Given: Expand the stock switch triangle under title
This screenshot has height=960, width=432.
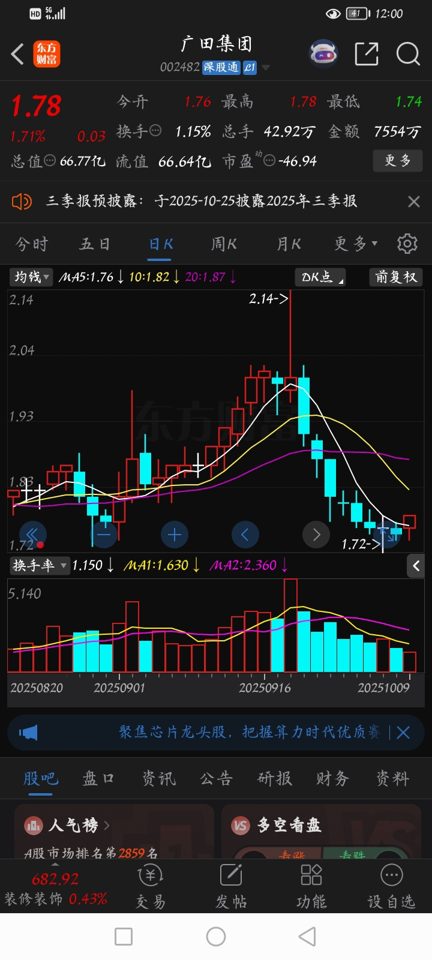Looking at the screenshot, I should point(265,68).
